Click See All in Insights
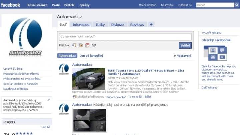This screenshot has width=240, height=135. tap(45, 127)
